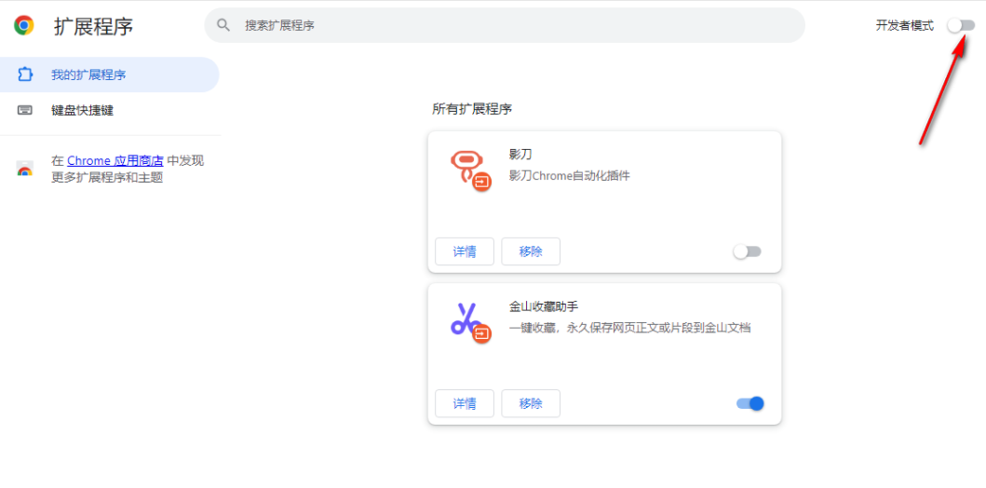Focus the 搜索扩展程序 search field

(x=505, y=25)
